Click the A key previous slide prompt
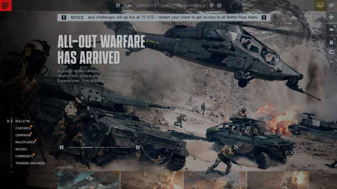 click(62, 147)
